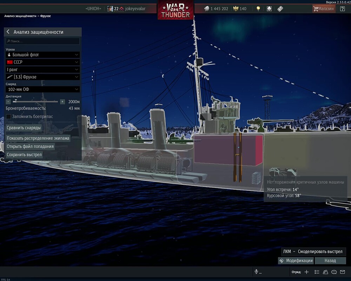Open the Угроза threat type dropdown
The width and height of the screenshot is (351, 281).
point(42,54)
